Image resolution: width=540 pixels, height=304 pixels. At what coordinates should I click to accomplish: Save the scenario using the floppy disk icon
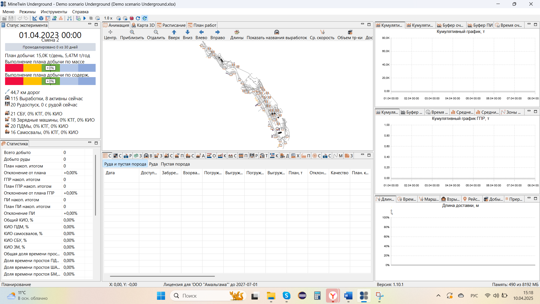[11, 18]
